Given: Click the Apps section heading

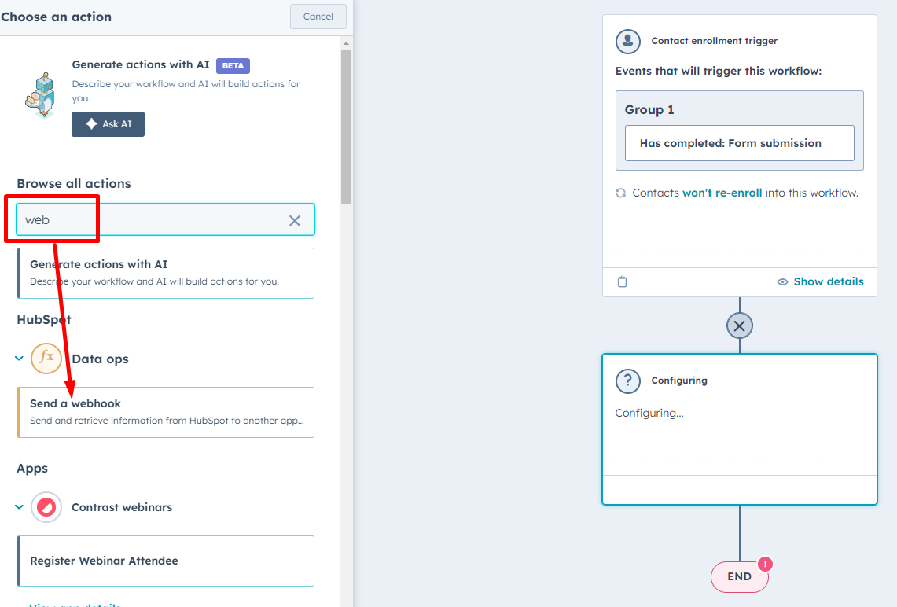Looking at the screenshot, I should pos(32,469).
